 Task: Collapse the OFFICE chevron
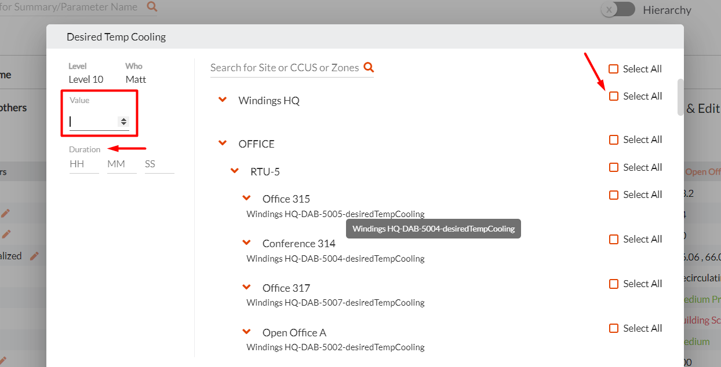click(222, 143)
